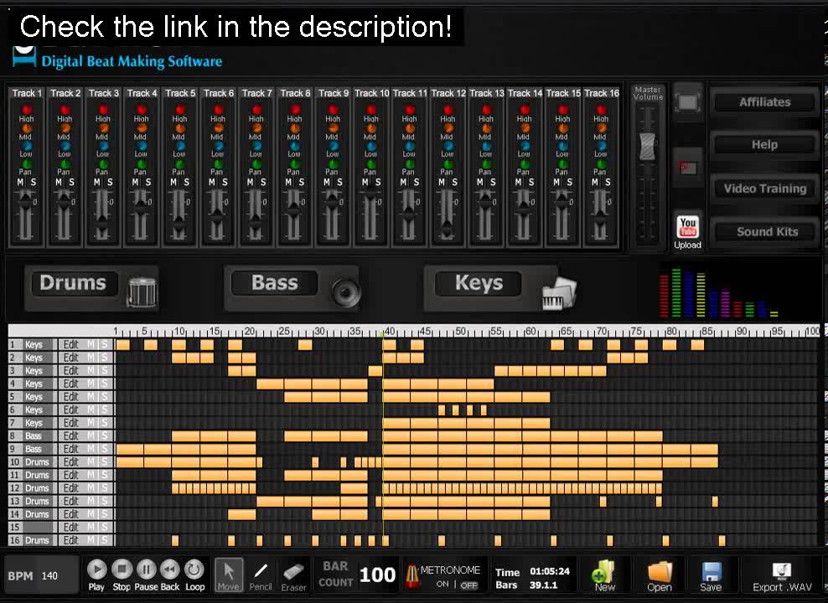The image size is (828, 603).
Task: Click bar 80 on the timeline ruler
Action: [670, 332]
